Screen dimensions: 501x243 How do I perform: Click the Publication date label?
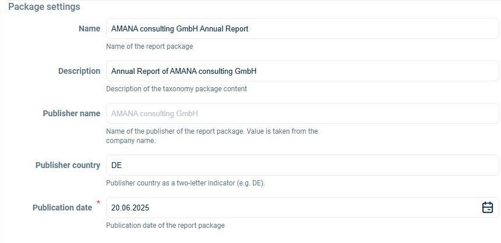62,208
